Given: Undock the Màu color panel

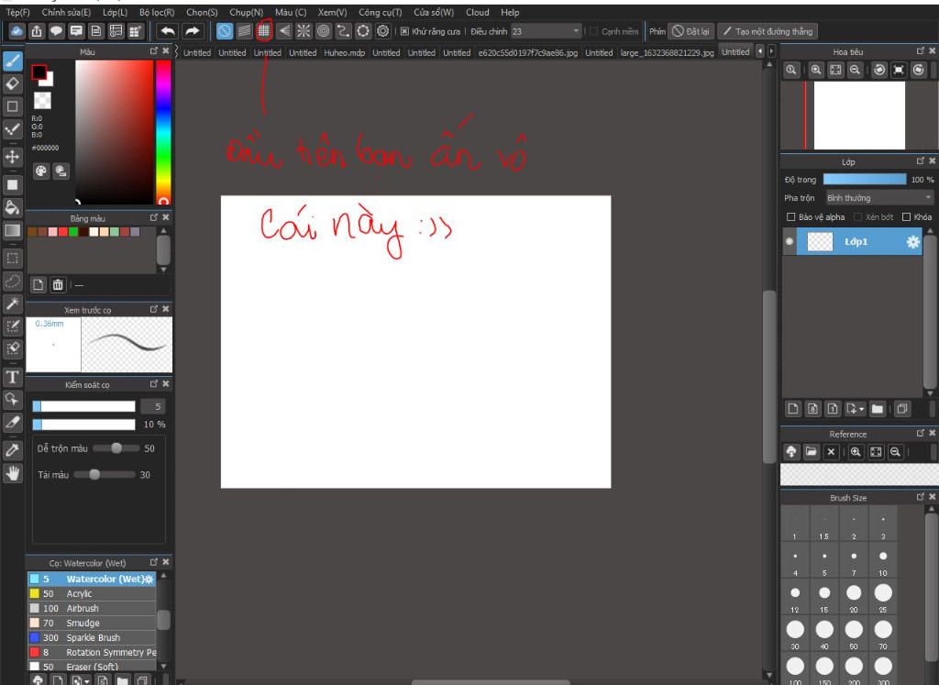Looking at the screenshot, I should click(x=154, y=51).
